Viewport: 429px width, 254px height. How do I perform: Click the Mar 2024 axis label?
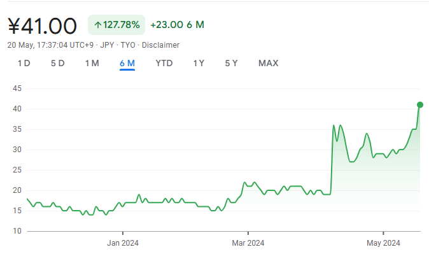coord(248,243)
